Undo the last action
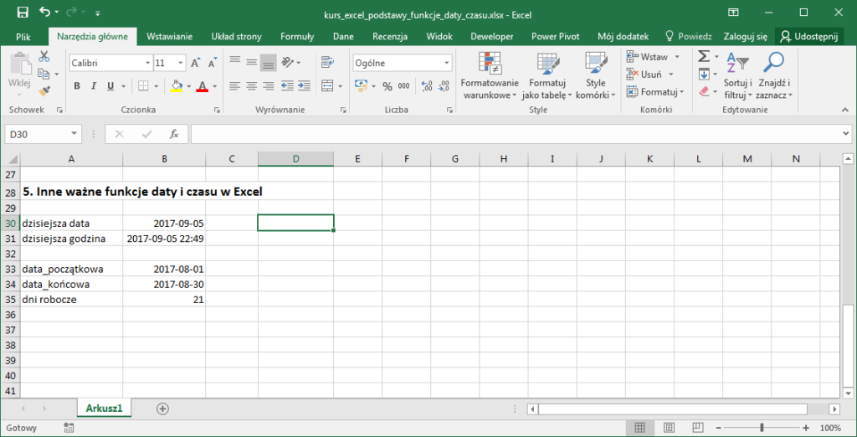This screenshot has width=857, height=437. (x=45, y=12)
